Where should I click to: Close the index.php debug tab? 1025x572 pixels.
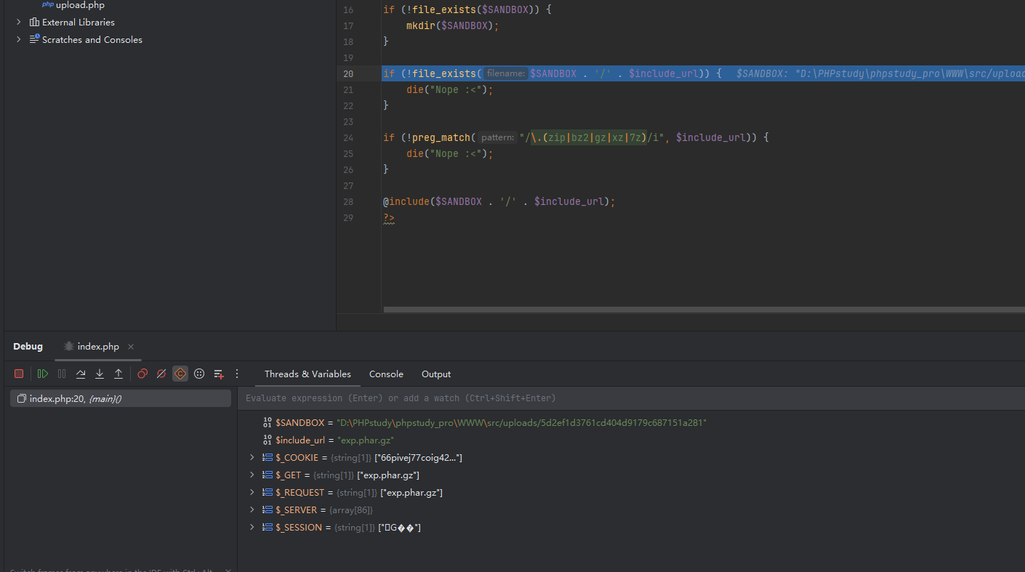click(131, 347)
